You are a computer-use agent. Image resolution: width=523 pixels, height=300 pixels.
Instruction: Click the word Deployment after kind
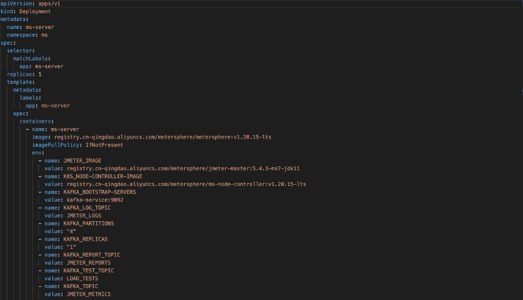[x=35, y=11]
